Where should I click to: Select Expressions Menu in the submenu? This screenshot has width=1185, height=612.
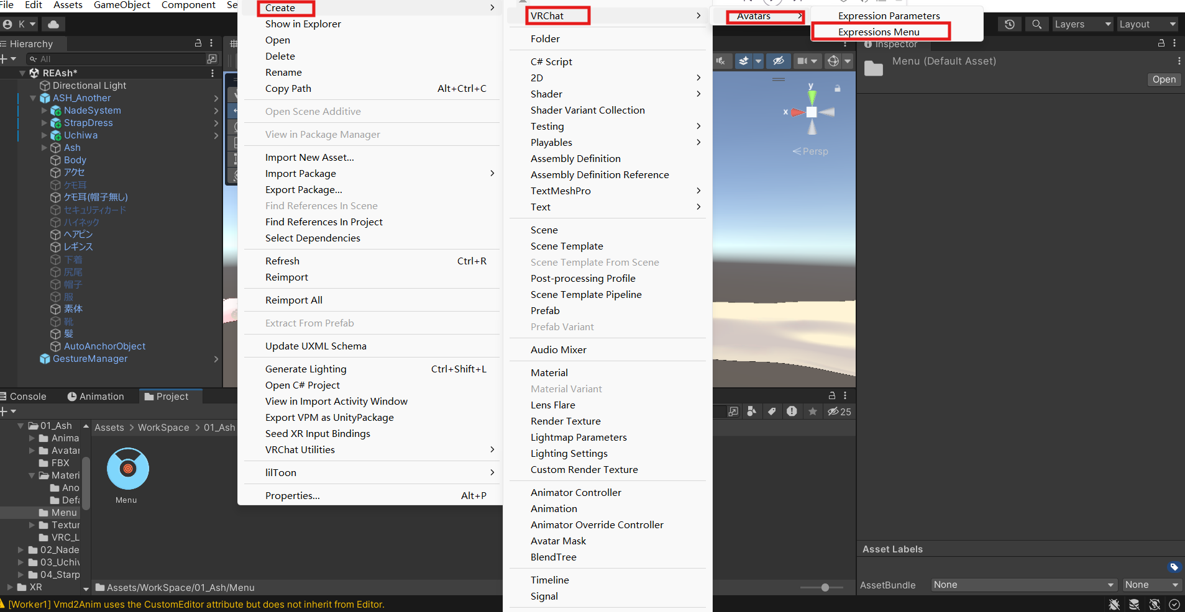[x=879, y=32]
